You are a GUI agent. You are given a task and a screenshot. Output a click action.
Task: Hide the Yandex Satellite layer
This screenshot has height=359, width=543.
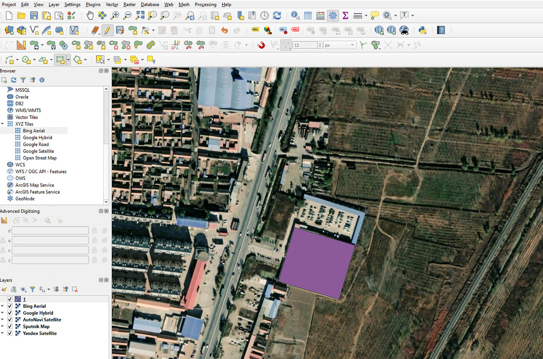click(x=10, y=333)
